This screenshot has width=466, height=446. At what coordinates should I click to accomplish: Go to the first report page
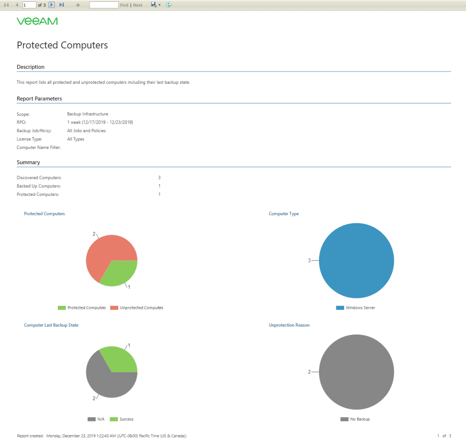(6, 5)
